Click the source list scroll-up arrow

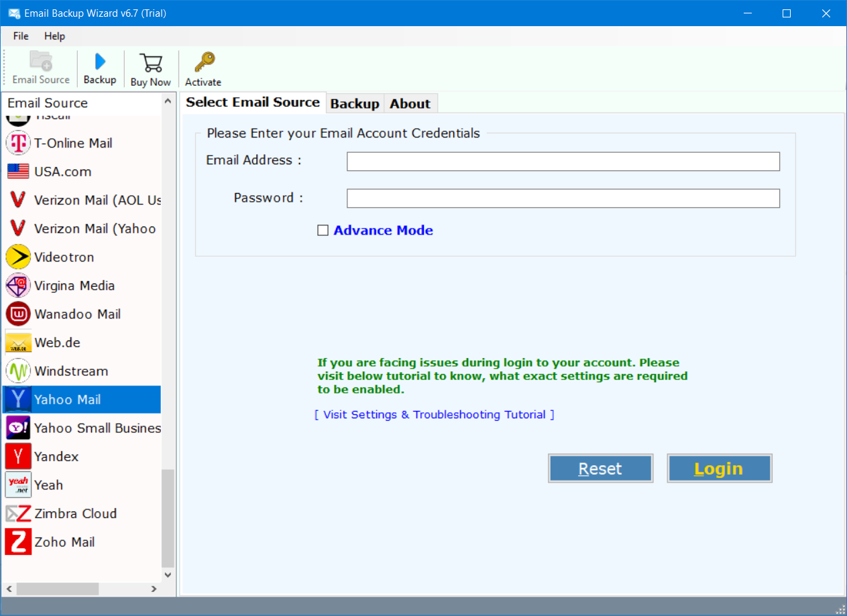tap(168, 101)
